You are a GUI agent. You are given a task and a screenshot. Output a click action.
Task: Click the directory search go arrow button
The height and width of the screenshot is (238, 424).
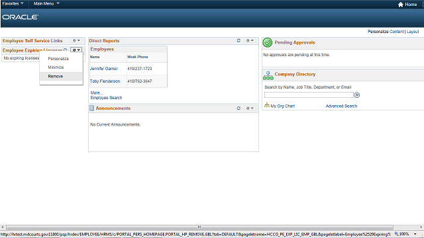click(x=357, y=95)
